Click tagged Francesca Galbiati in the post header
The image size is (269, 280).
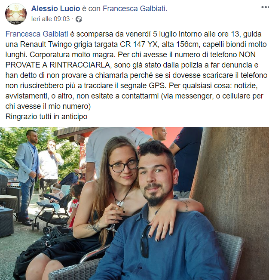(x=134, y=9)
